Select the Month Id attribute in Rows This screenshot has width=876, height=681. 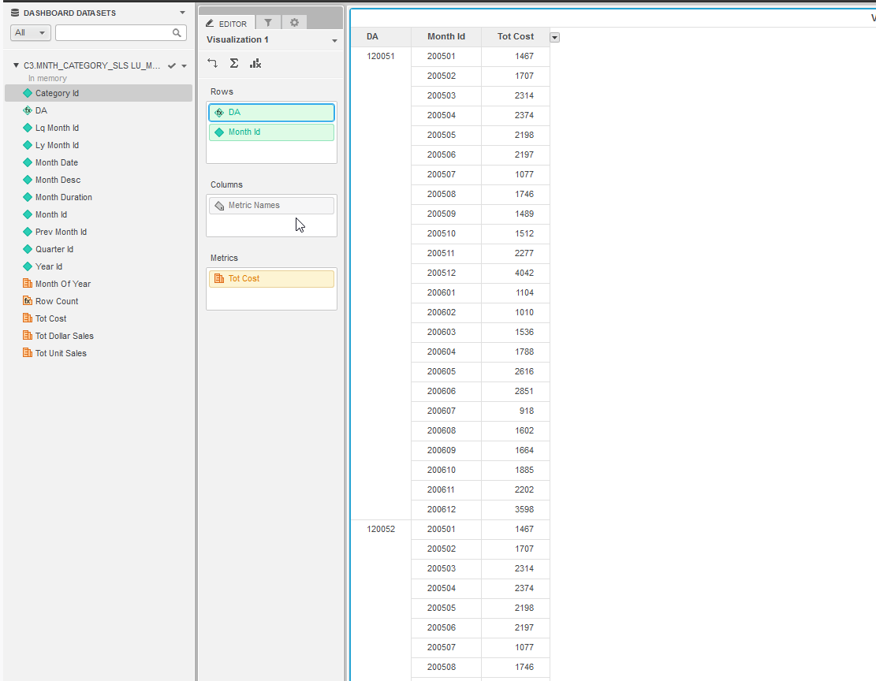[271, 132]
